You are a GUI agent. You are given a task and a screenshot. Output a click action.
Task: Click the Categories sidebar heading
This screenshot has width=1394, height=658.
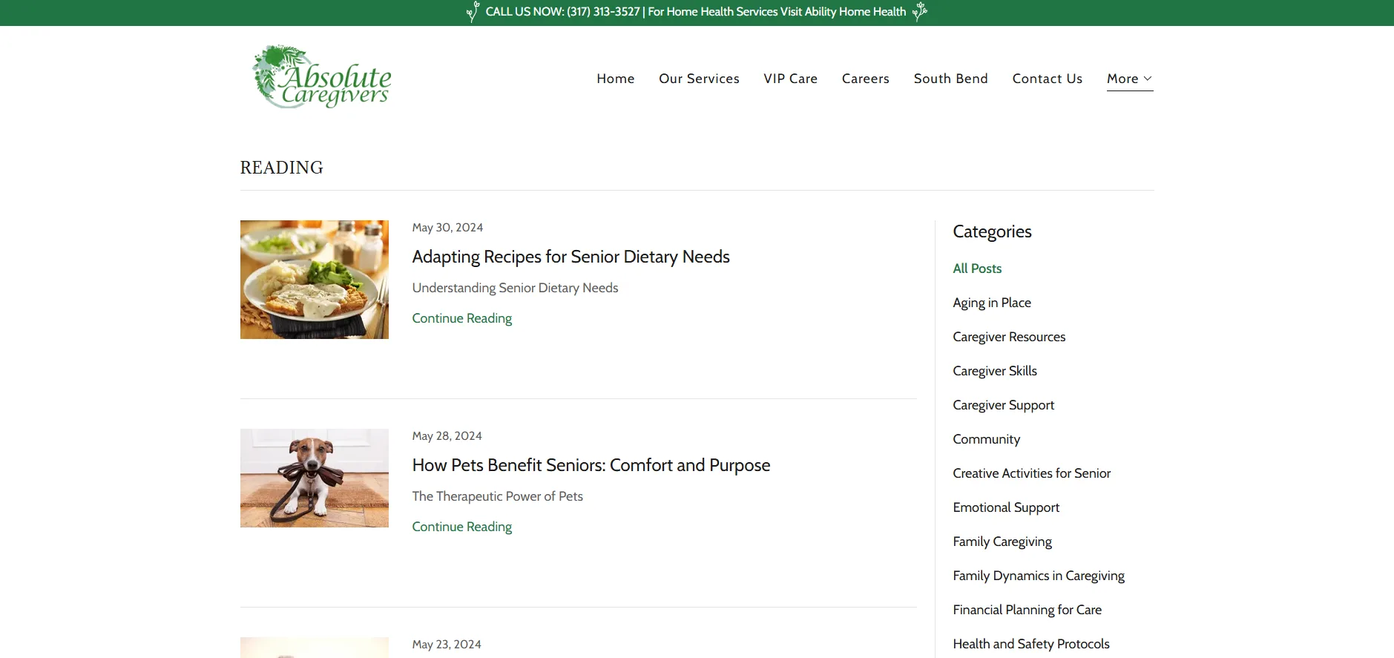click(992, 231)
